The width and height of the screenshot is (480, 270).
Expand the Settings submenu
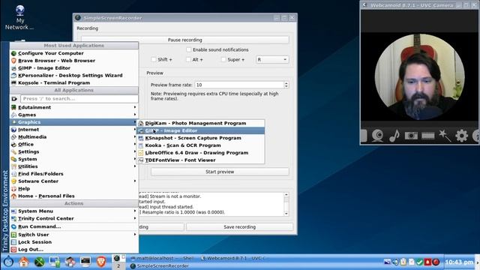click(x=74, y=151)
